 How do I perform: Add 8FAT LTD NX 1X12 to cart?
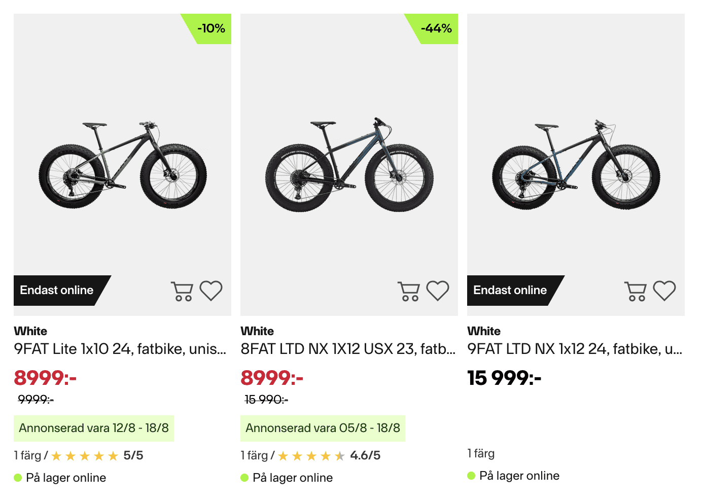(x=409, y=291)
